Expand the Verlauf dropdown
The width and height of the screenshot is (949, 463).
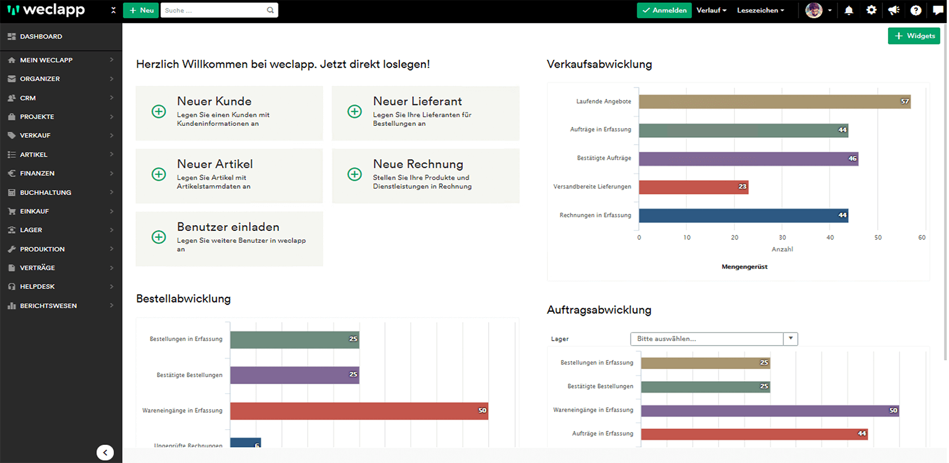[711, 10]
